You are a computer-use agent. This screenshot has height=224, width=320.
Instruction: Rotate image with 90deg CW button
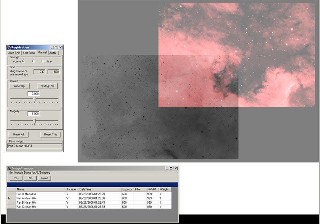tap(48, 86)
